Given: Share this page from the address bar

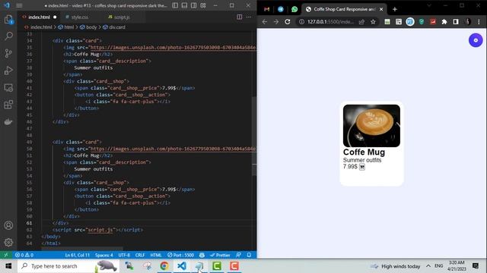Looking at the screenshot, I should pyautogui.click(x=361, y=22).
